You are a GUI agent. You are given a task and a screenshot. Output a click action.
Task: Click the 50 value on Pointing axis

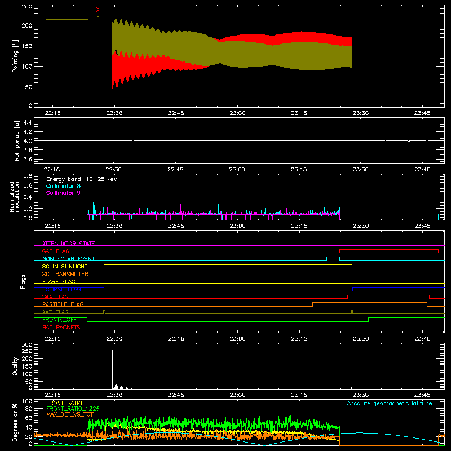[29, 87]
